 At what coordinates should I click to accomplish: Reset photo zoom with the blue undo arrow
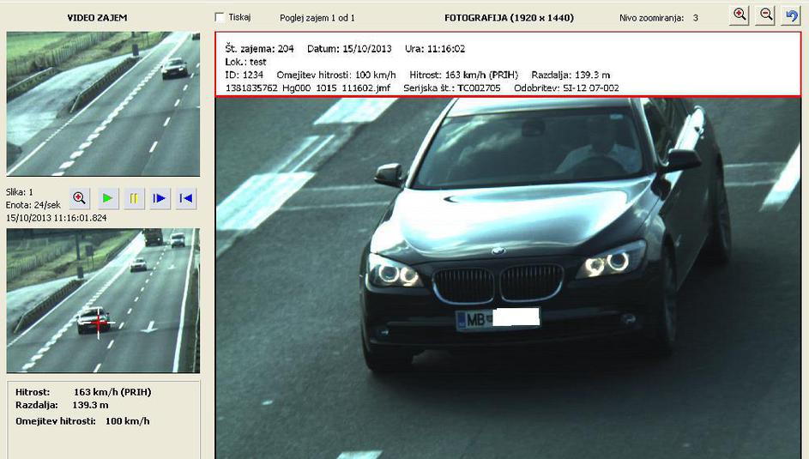[792, 15]
